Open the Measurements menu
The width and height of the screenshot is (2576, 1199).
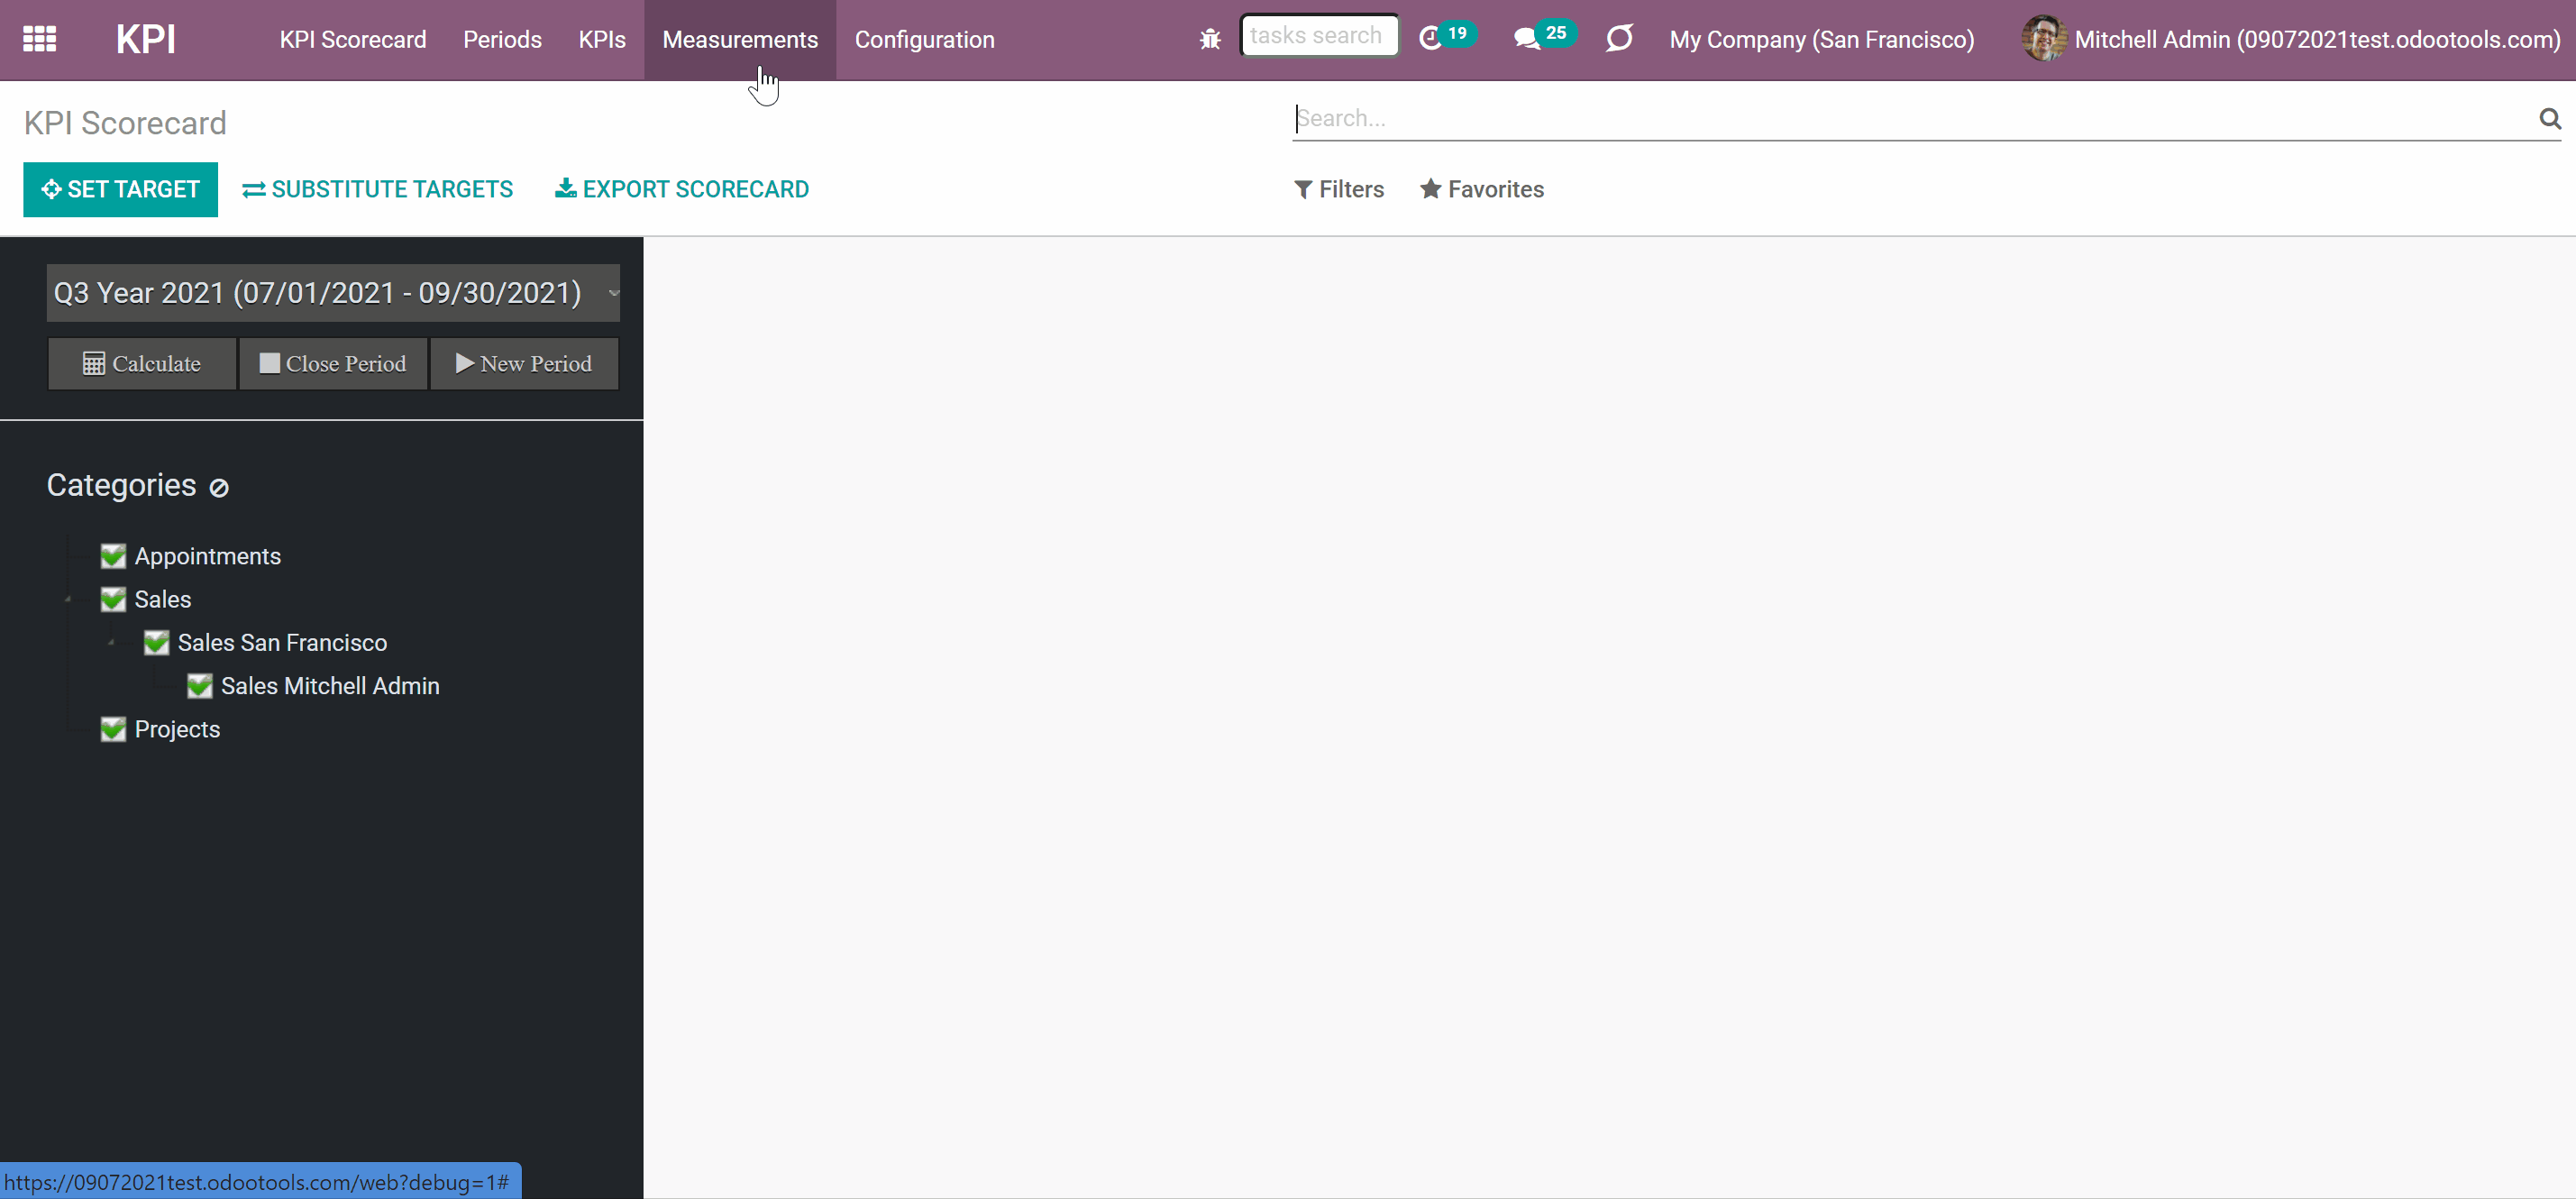coord(740,40)
